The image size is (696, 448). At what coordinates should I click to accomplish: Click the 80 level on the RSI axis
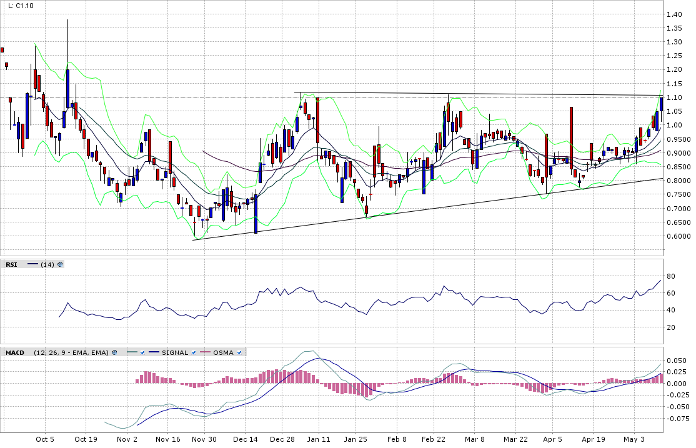(x=670, y=276)
